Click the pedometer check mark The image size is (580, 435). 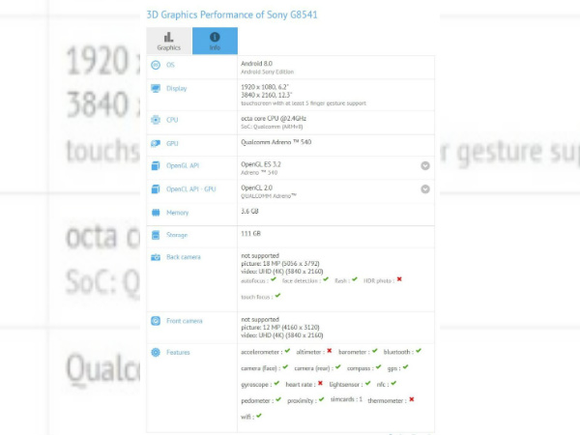point(278,399)
